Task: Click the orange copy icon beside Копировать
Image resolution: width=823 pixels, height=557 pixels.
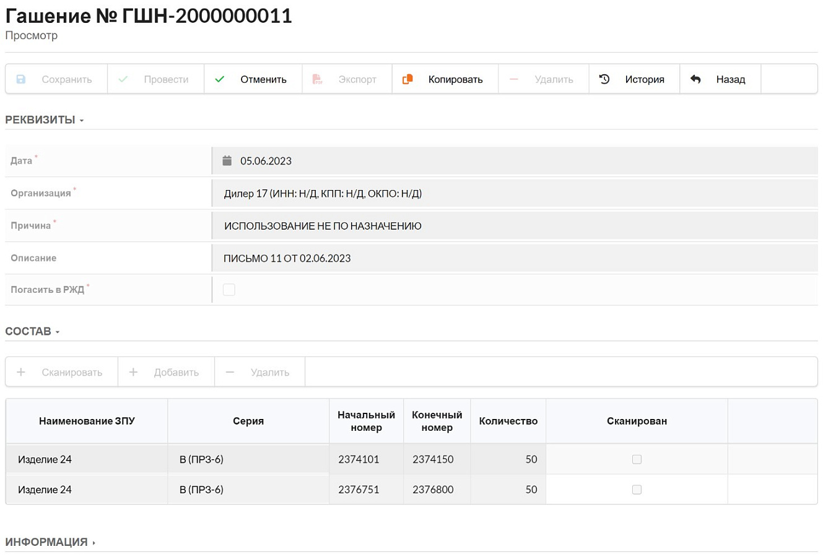Action: [x=407, y=79]
